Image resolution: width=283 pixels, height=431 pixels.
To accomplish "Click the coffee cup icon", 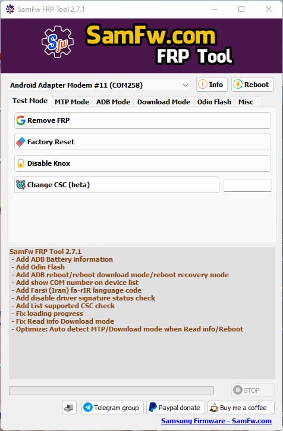I will click(x=214, y=408).
